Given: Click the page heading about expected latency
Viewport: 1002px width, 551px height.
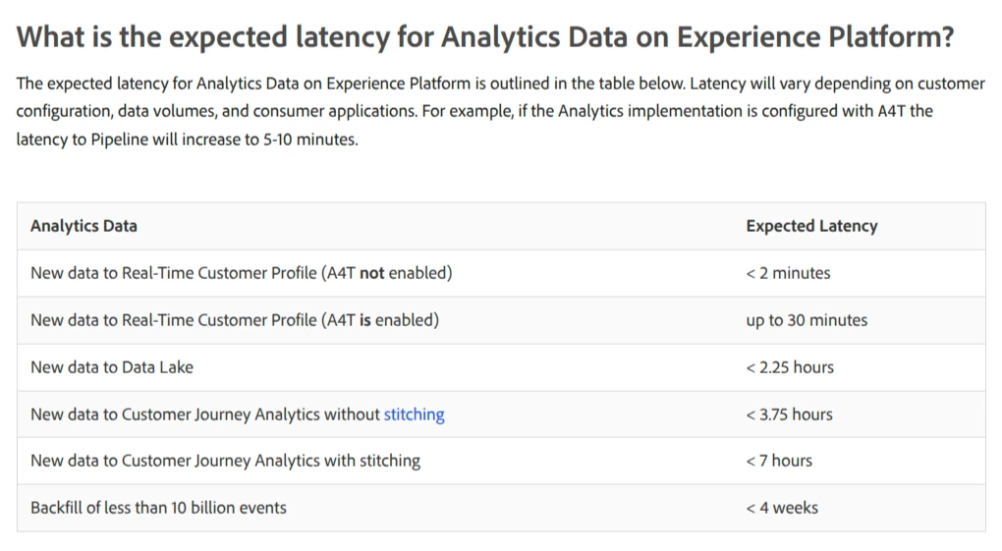Looking at the screenshot, I should [x=485, y=36].
